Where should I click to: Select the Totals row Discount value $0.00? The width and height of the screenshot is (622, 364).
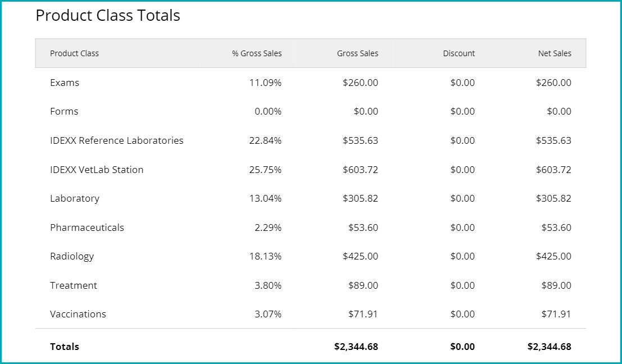click(462, 347)
